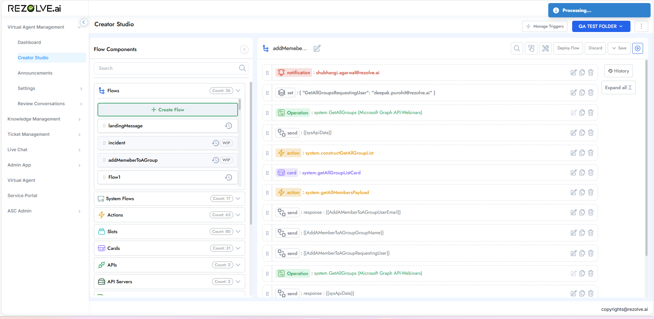Open the three-dot menu near QA TEST FOLDER

tap(641, 26)
